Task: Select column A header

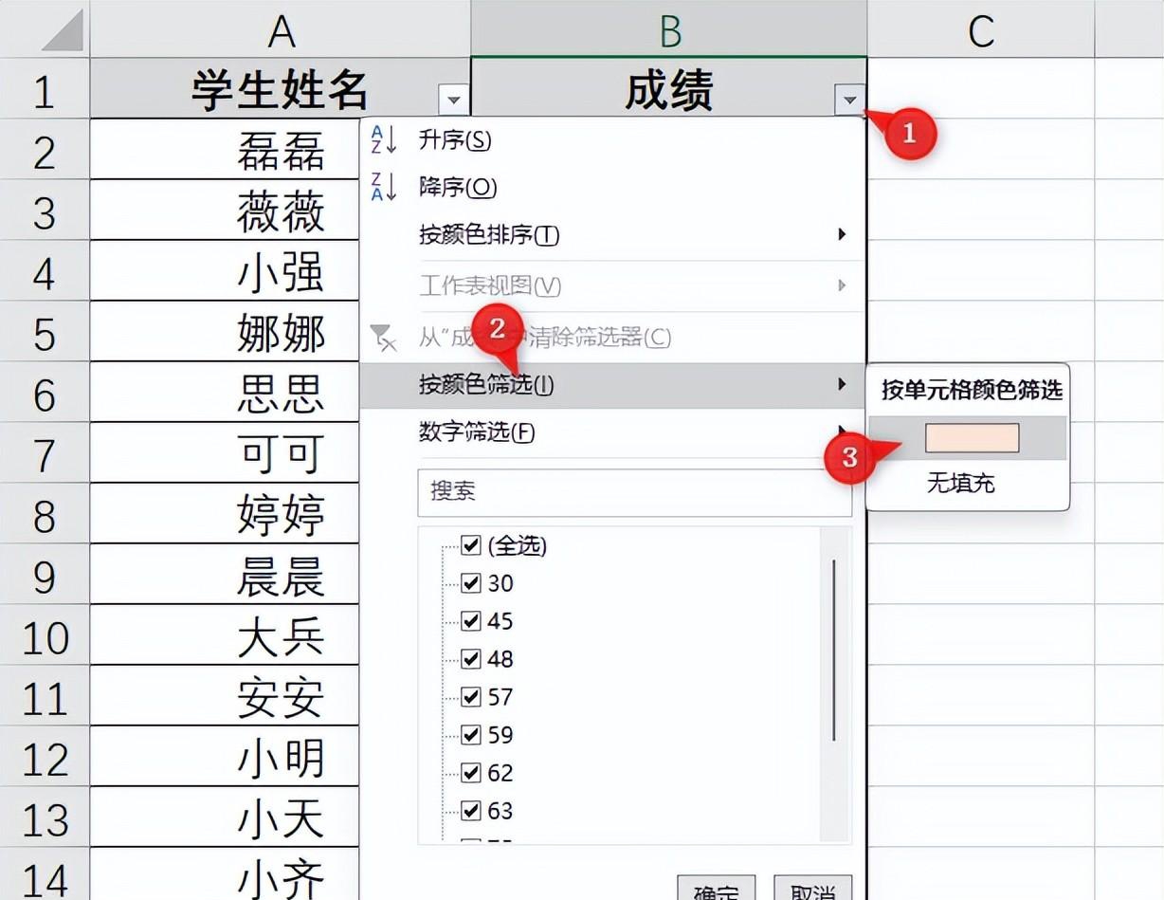Action: 281,30
